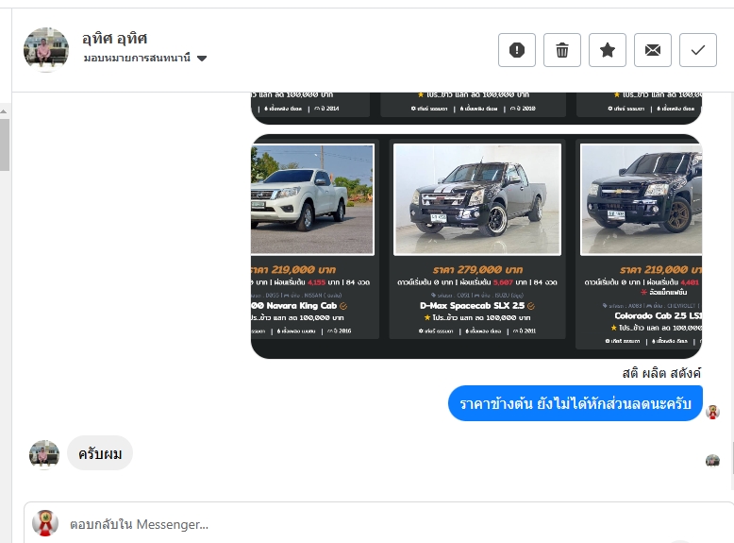Open customer name อุทิศ อุทิศ
The width and height of the screenshot is (734, 543).
click(x=115, y=39)
